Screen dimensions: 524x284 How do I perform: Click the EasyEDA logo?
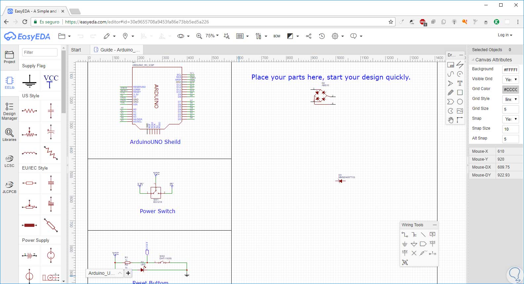(x=27, y=36)
